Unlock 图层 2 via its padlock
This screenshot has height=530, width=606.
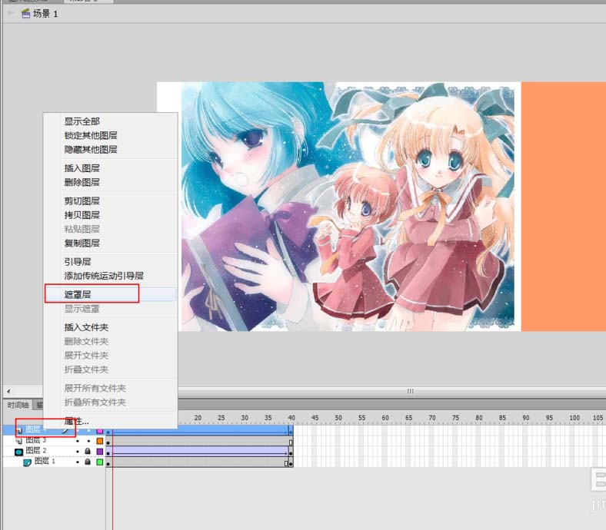pos(88,451)
